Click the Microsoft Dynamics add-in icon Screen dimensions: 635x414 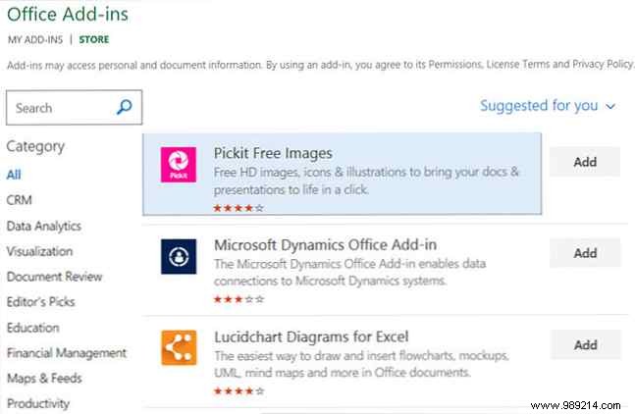(179, 257)
